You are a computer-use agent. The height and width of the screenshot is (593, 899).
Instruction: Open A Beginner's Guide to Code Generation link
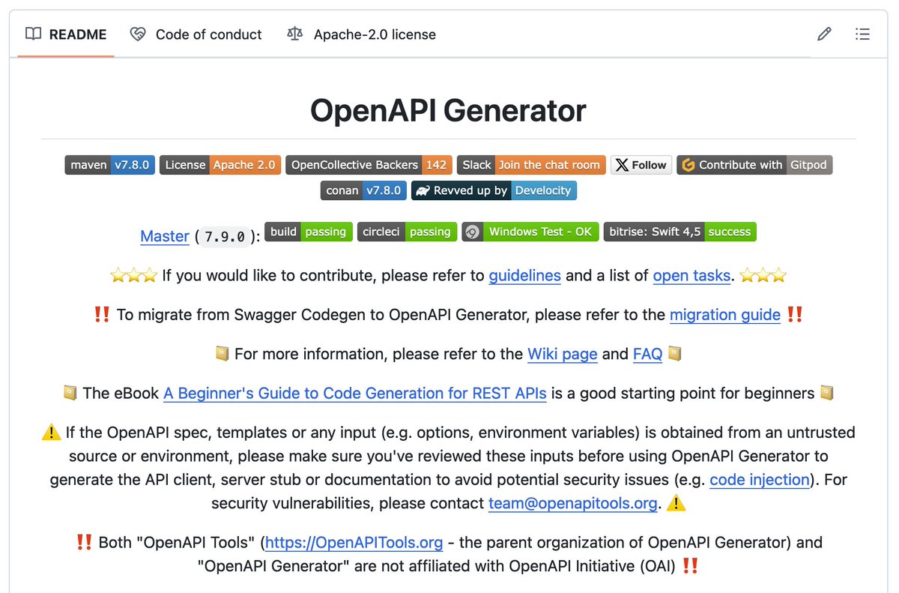[355, 393]
